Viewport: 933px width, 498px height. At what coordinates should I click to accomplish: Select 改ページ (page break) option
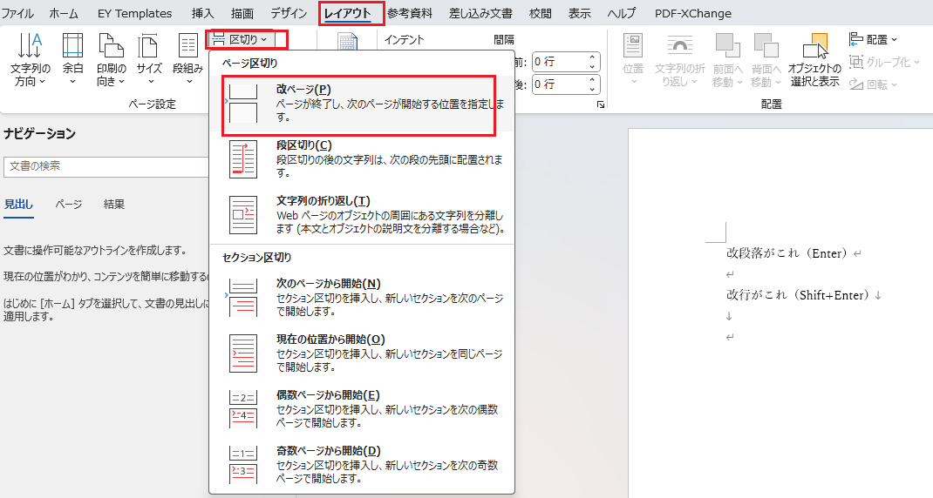(359, 104)
